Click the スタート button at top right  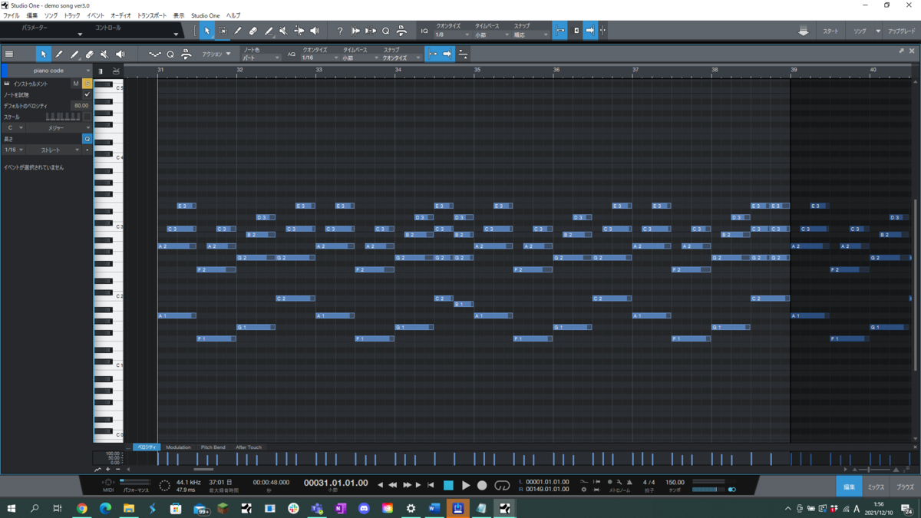830,31
